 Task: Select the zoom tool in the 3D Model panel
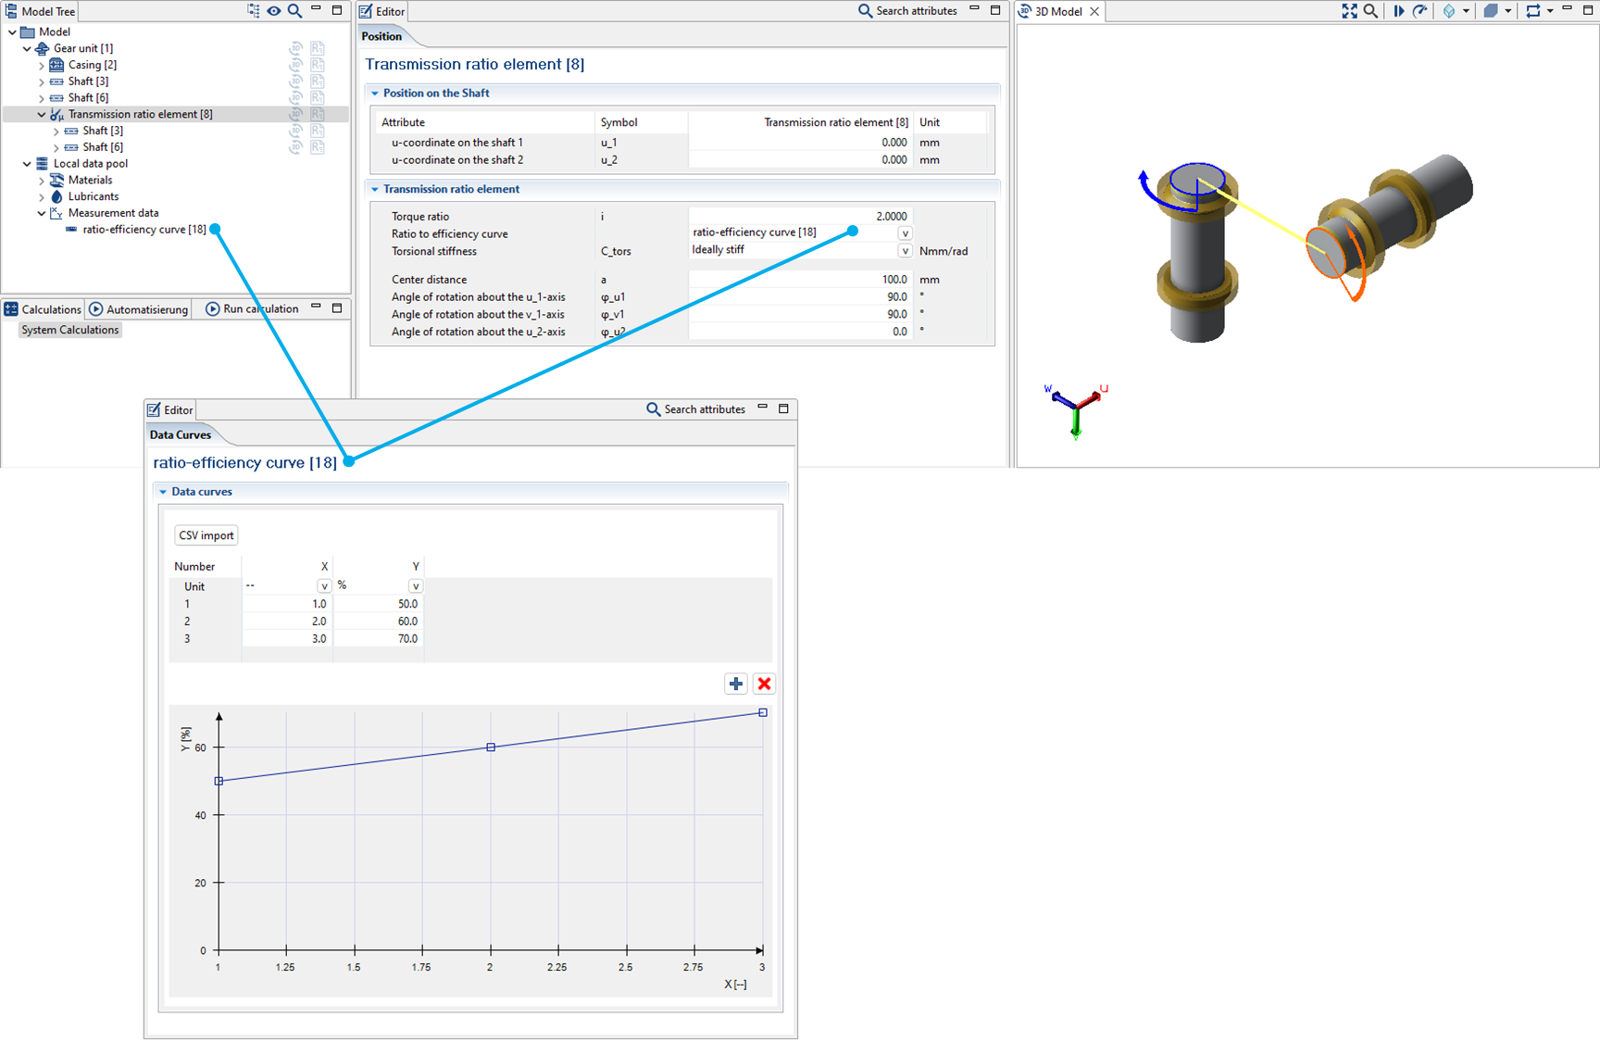coord(1370,11)
